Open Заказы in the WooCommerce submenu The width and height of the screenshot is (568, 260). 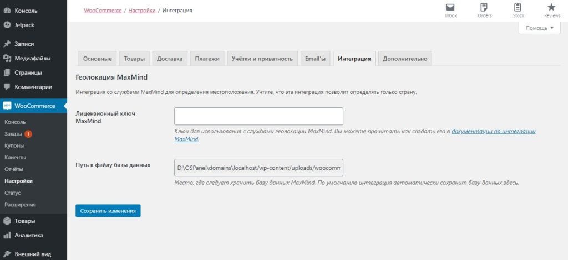(x=13, y=134)
